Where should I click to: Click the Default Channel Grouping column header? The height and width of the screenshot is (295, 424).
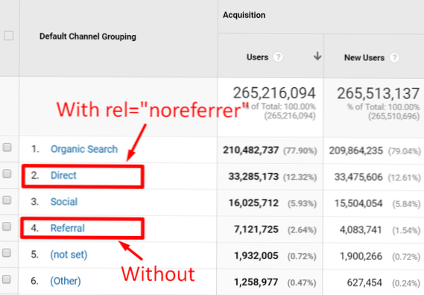point(88,37)
